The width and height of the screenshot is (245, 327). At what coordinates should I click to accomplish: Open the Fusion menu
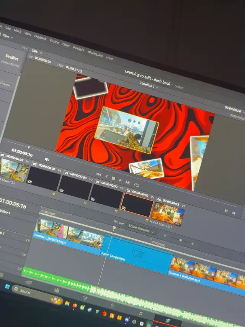54,41
